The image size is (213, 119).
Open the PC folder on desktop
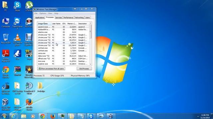5,6
